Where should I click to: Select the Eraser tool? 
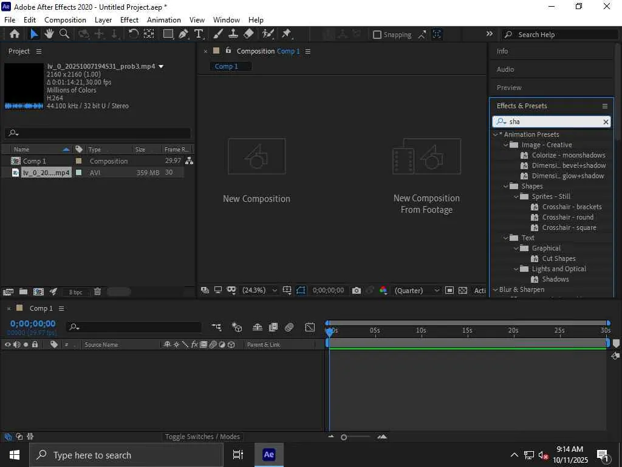click(248, 34)
